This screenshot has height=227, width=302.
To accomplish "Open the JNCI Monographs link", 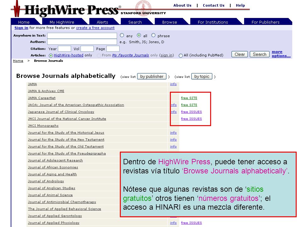I will [43, 126].
